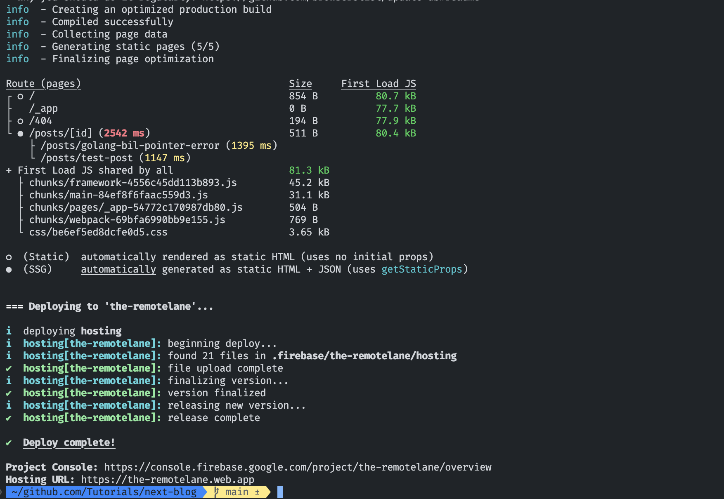Click chunks/framework-4556c45dd113b893.js filename
The width and height of the screenshot is (724, 499).
pos(133,182)
